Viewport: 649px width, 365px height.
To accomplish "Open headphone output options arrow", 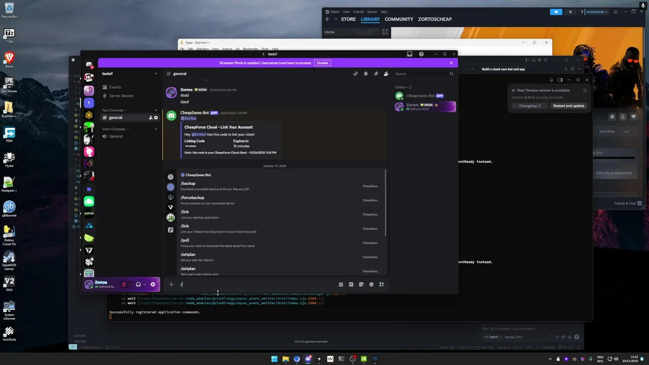I will click(145, 284).
